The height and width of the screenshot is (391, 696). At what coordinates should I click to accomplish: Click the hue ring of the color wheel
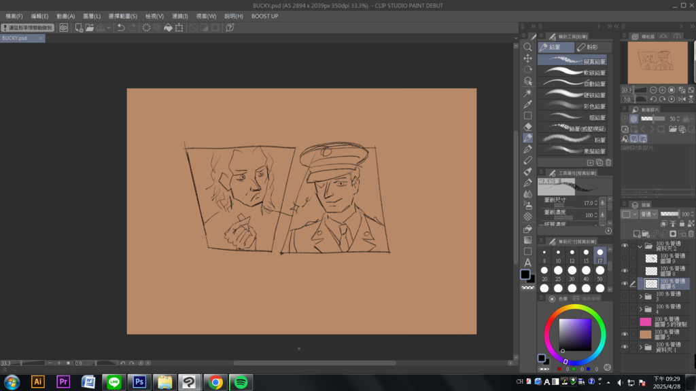tap(575, 308)
